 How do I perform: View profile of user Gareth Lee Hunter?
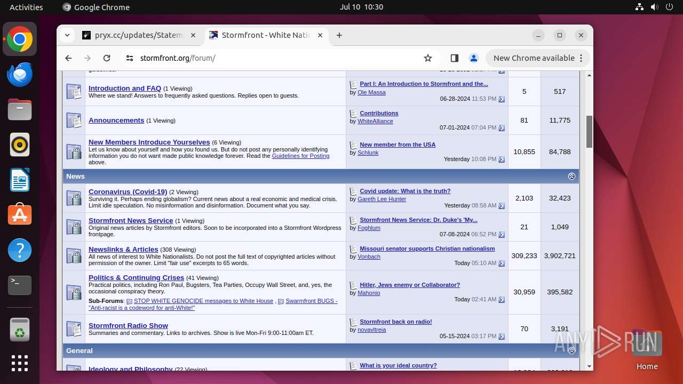[x=382, y=199]
